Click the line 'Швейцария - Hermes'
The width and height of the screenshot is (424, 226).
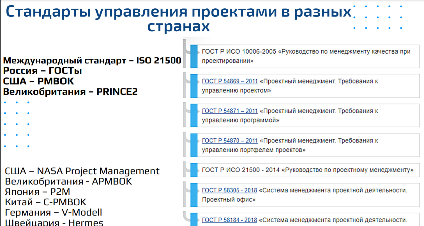click(54, 223)
